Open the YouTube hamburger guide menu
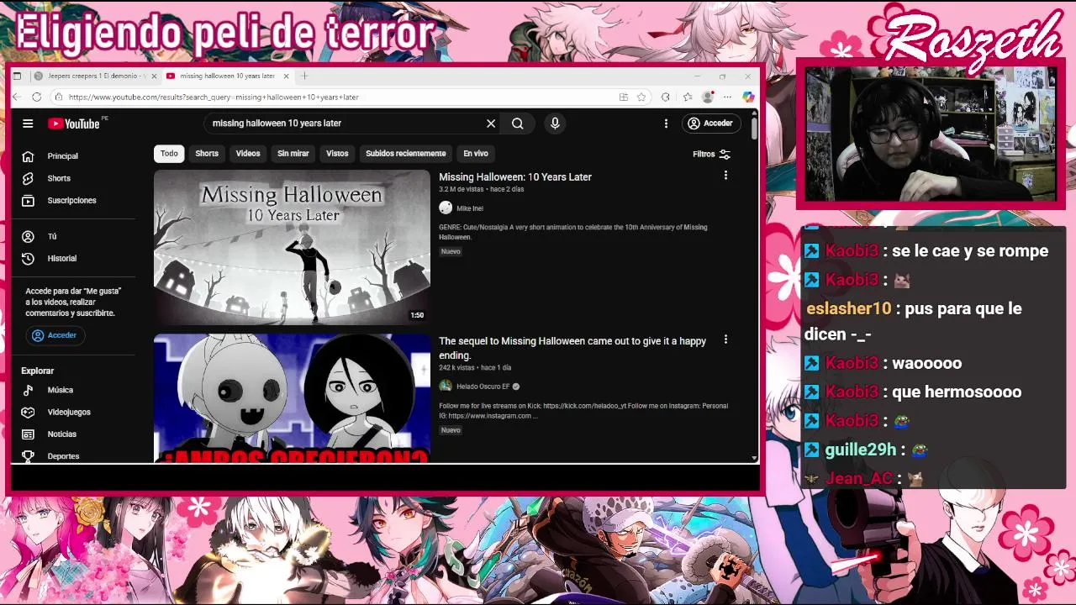The image size is (1076, 605). 28,124
